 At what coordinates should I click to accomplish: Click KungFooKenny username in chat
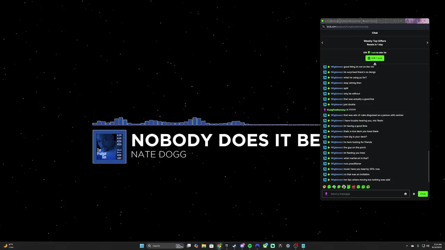[336, 110]
